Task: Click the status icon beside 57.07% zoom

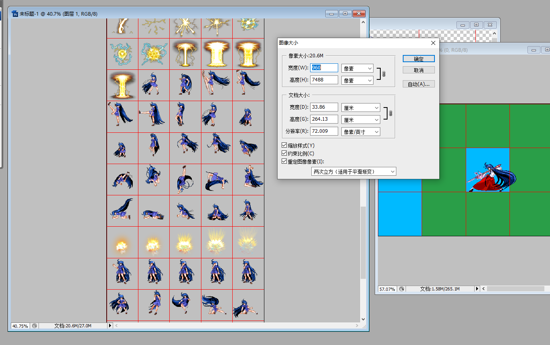Action: pos(402,289)
